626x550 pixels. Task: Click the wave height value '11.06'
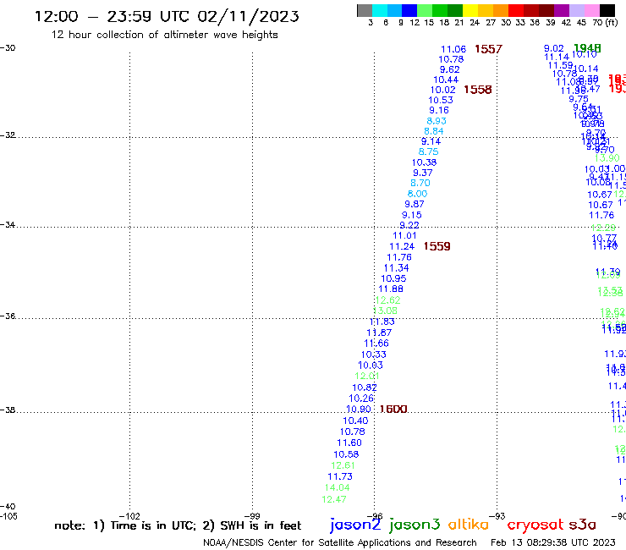[x=453, y=49]
